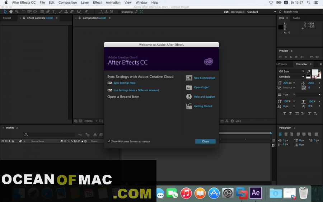Click the Character panel fill color swatch

[x=315, y=72]
